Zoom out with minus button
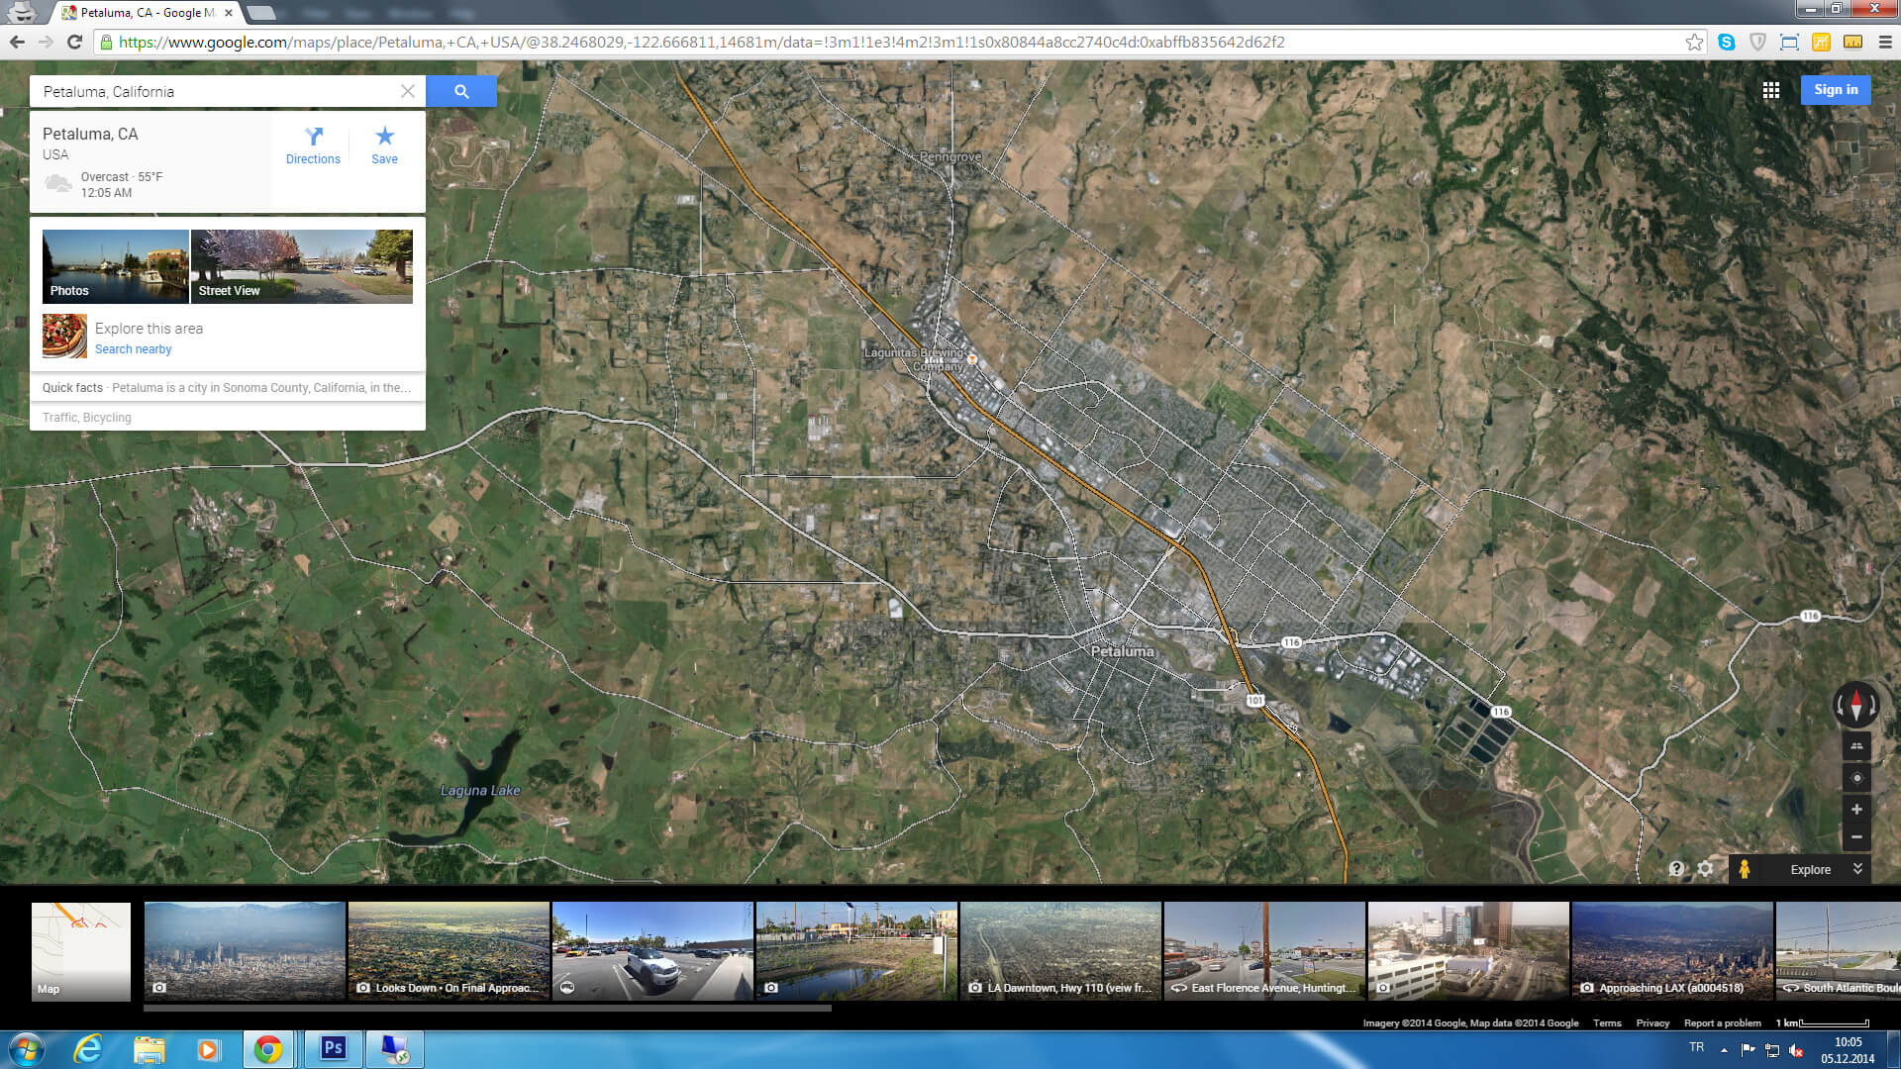This screenshot has height=1069, width=1901. coord(1856,837)
